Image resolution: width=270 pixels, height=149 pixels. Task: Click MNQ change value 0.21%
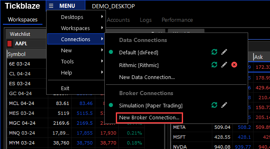(134, 133)
